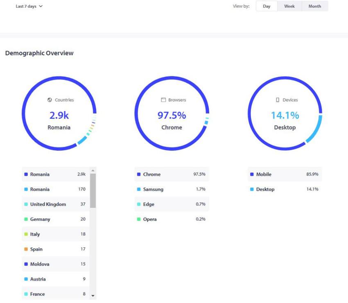The height and width of the screenshot is (303, 348).
Task: Click the browser window icon beside Browsers
Action: (163, 100)
